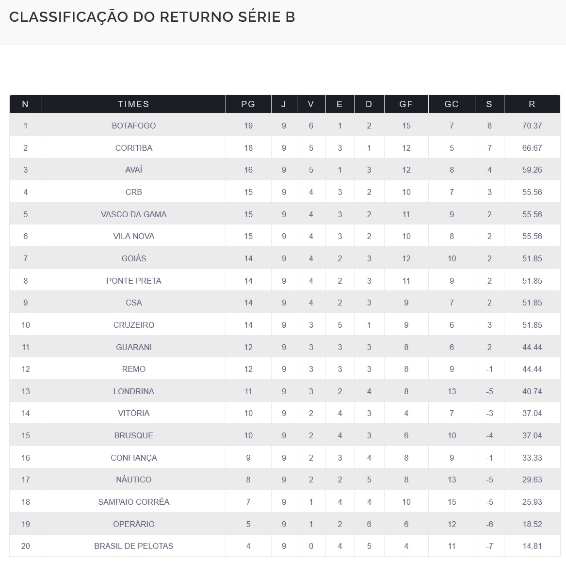
Task: Click the N column header
Action: pyautogui.click(x=25, y=104)
